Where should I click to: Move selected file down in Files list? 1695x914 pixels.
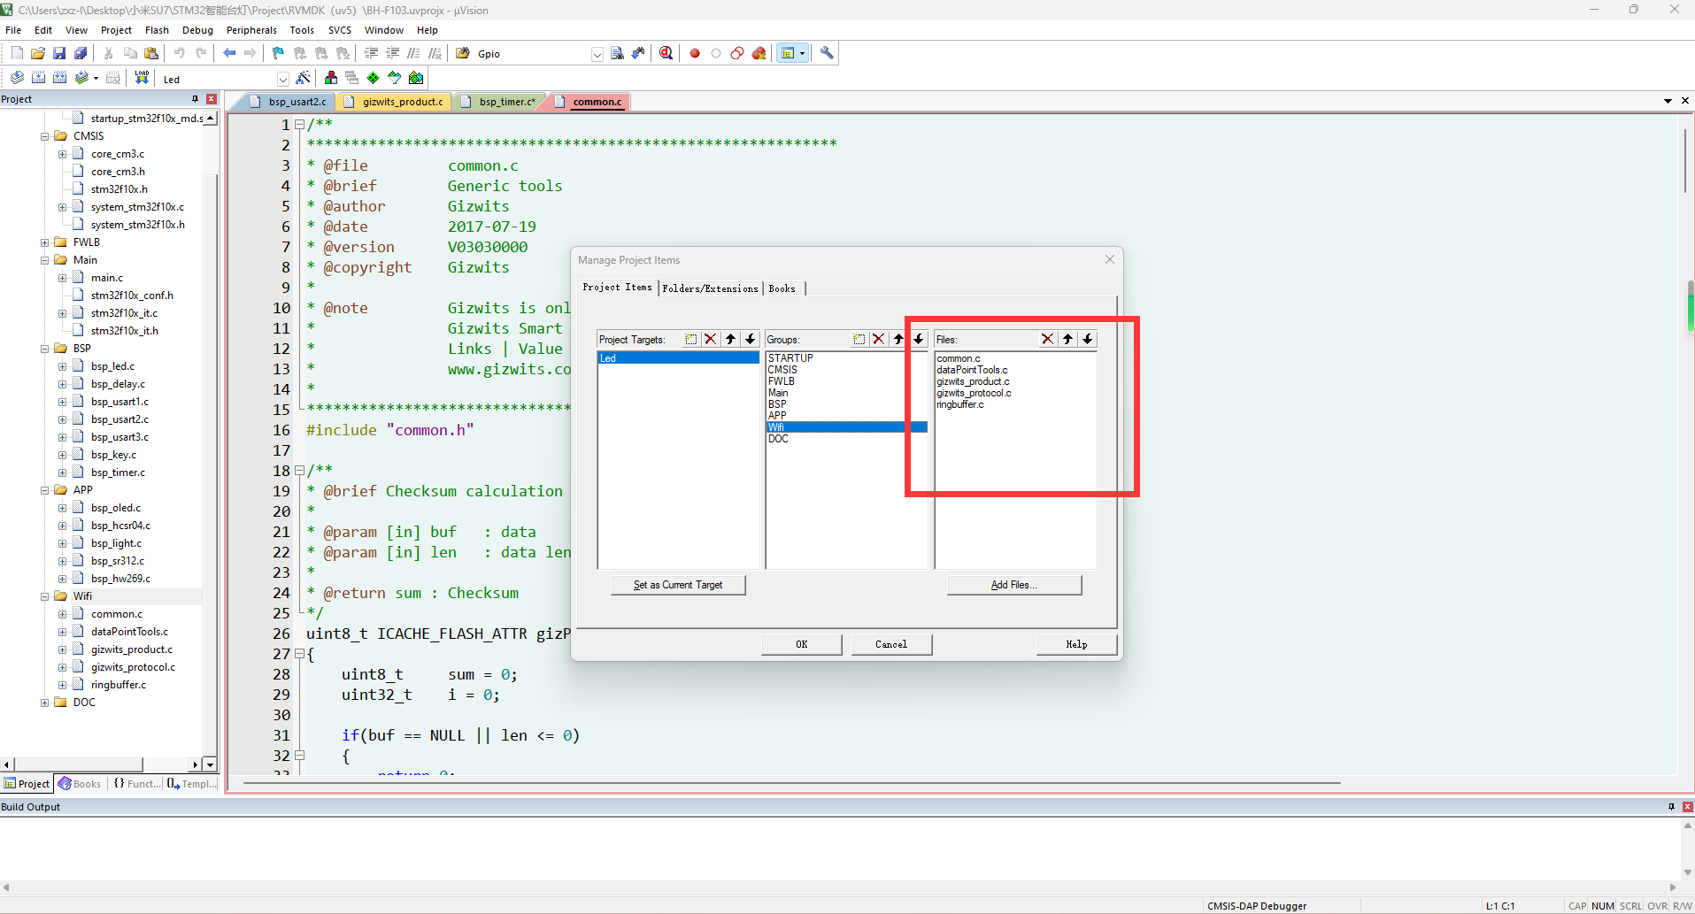point(1088,339)
